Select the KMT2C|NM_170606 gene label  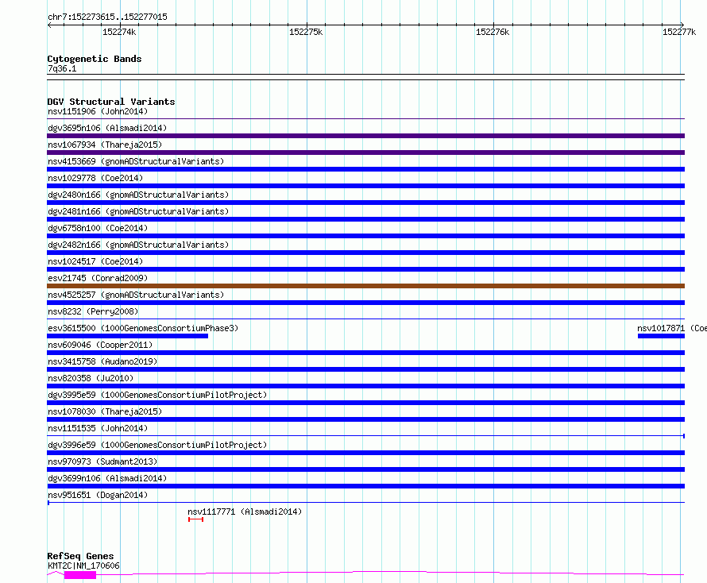[83, 566]
